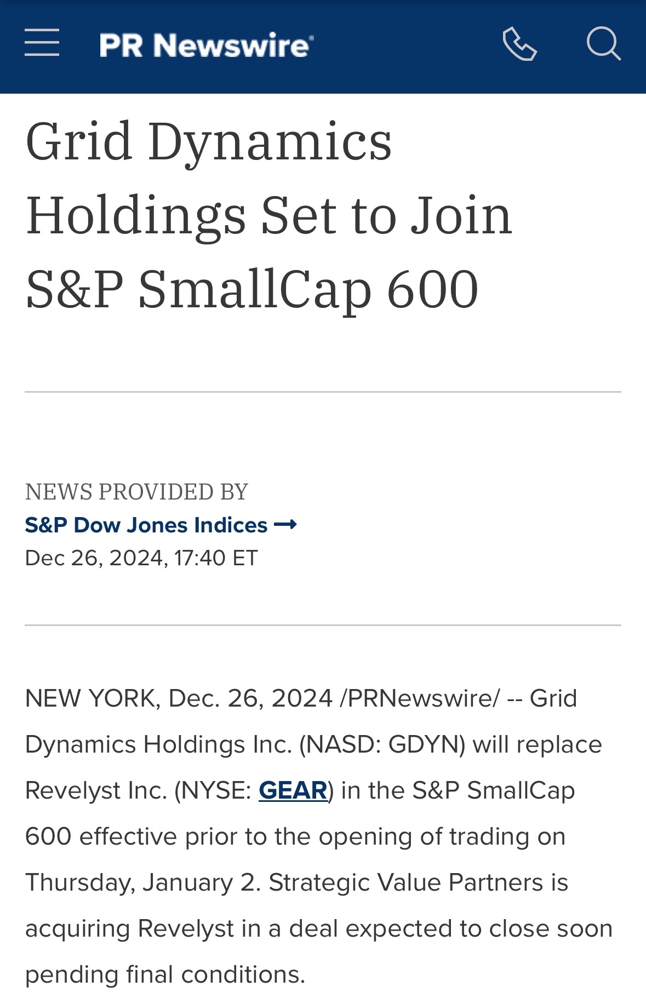Click the headline line 'S&P SmallCap 600'

(252, 289)
